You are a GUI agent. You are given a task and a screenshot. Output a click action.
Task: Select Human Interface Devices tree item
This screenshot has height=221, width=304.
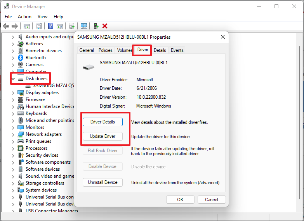pos(50,106)
